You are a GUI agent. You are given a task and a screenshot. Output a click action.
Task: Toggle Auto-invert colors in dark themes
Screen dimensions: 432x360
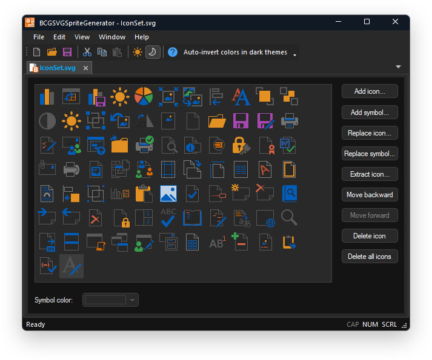tap(235, 52)
